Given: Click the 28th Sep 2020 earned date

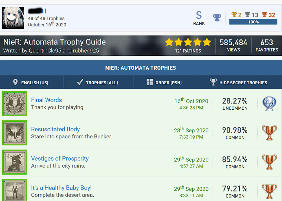Looking at the screenshot, I should pyautogui.click(x=191, y=130).
